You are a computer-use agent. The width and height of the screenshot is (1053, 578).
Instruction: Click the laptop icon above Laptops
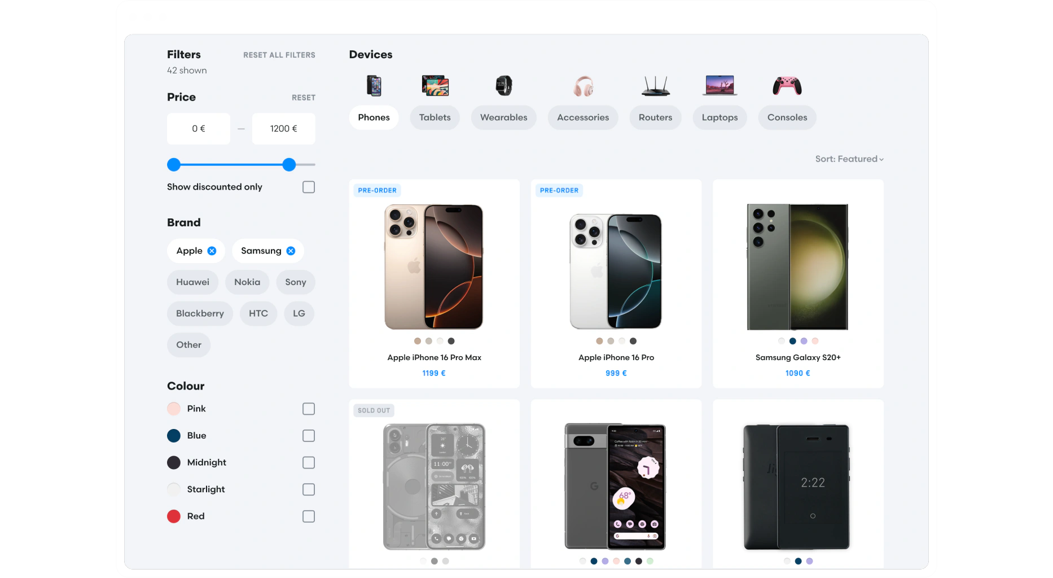(720, 86)
